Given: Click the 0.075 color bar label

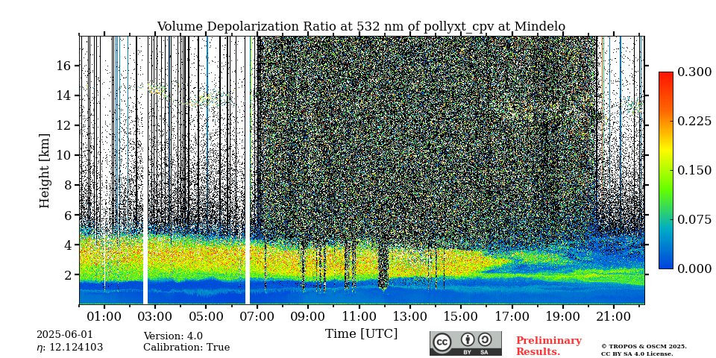Looking at the screenshot, I should (x=694, y=219).
